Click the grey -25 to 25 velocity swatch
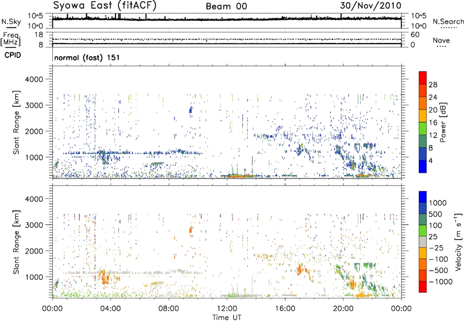 [x=423, y=242]
